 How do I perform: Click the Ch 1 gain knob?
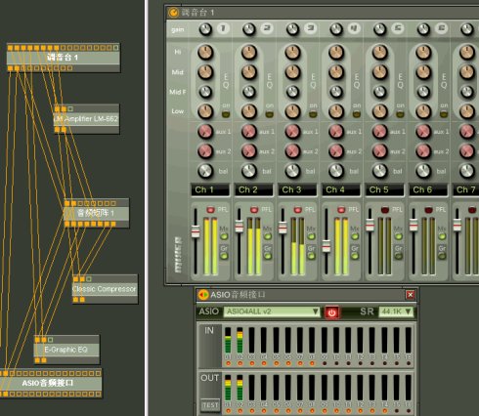click(x=205, y=29)
